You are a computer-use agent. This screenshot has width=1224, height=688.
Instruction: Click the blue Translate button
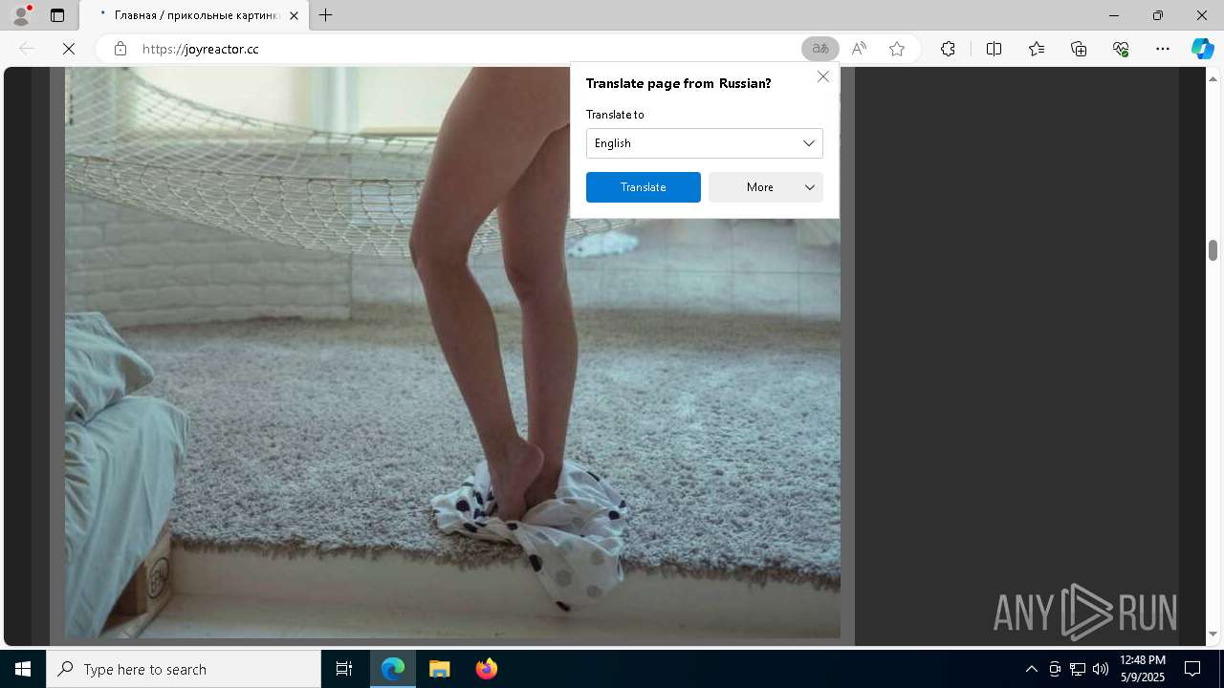(x=643, y=187)
